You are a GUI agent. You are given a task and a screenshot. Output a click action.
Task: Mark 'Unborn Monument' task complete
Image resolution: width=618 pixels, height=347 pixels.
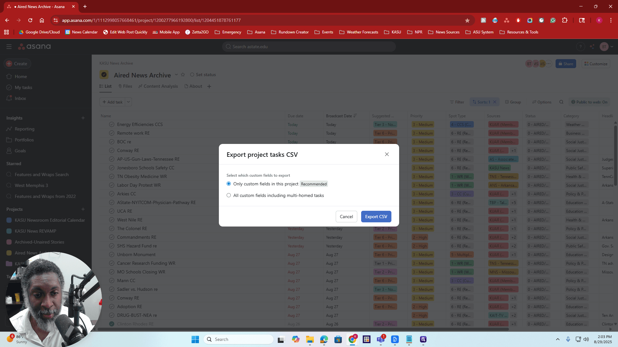[x=112, y=254]
